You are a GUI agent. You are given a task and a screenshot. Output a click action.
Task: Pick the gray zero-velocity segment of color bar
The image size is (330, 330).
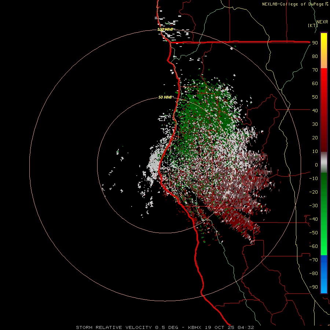point(324,162)
